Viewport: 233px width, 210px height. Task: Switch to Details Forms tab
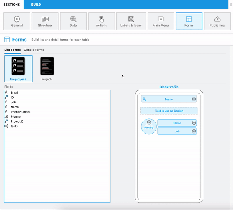pos(34,50)
